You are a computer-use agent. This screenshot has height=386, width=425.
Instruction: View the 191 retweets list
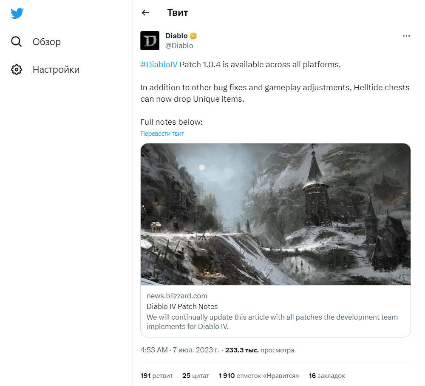tap(156, 375)
